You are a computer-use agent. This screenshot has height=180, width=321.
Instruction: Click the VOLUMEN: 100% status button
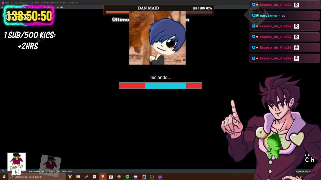pos(64,171)
